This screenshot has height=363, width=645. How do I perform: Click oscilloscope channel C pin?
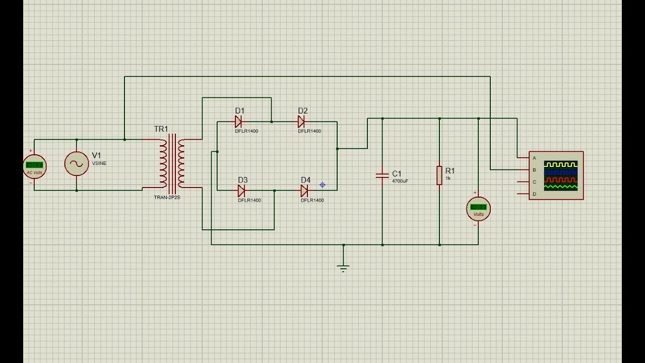tap(523, 182)
